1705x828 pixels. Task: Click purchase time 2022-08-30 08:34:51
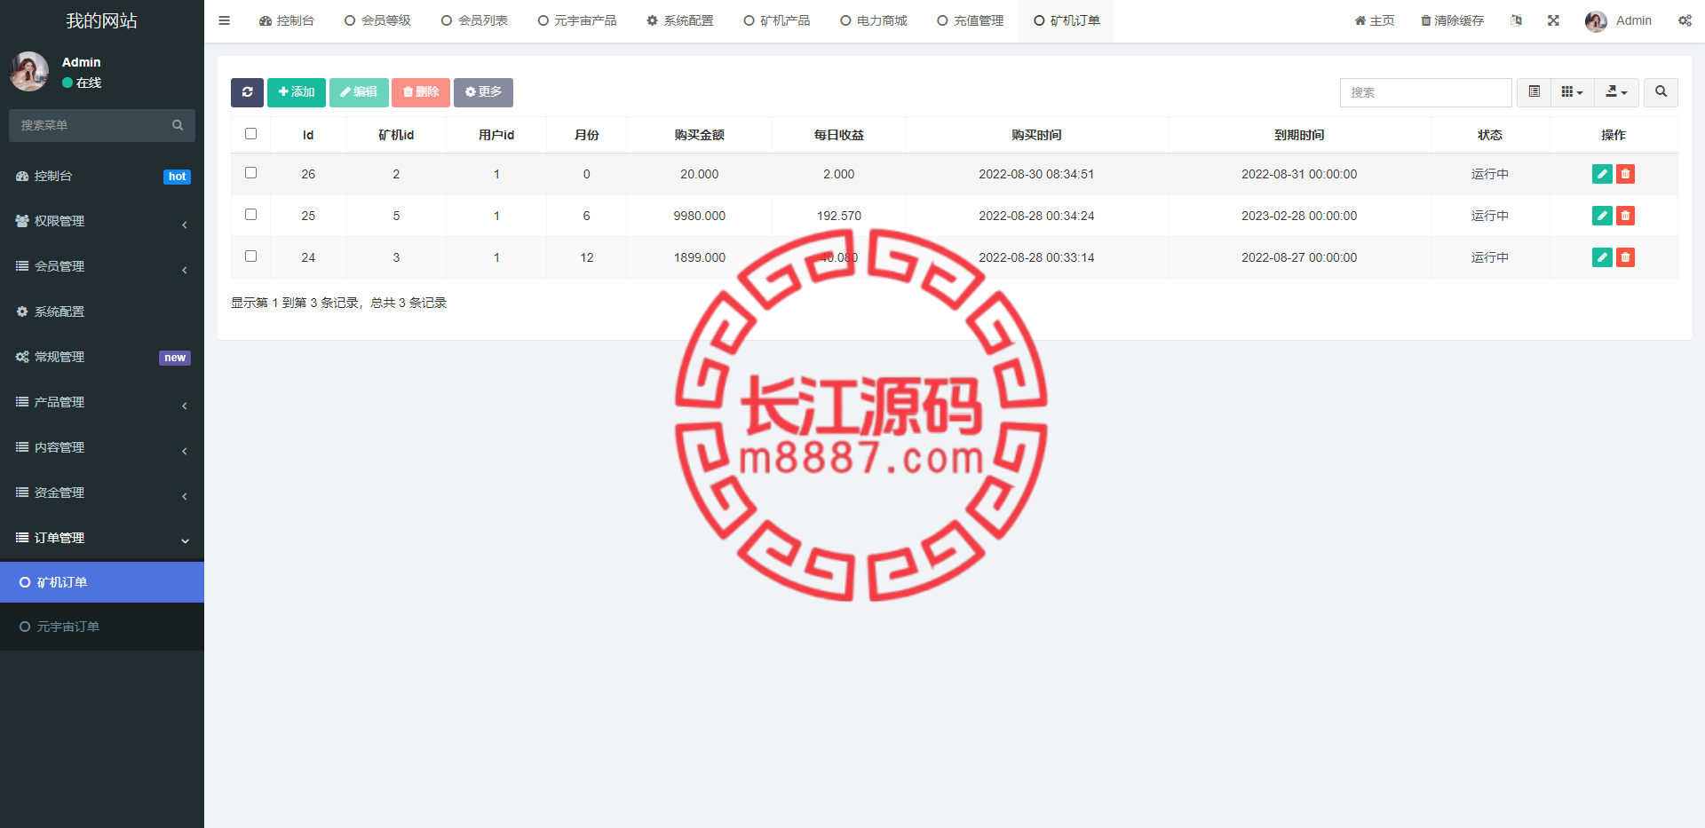coord(1036,174)
